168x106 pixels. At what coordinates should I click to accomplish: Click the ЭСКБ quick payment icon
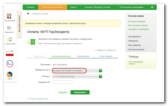click(x=9, y=75)
